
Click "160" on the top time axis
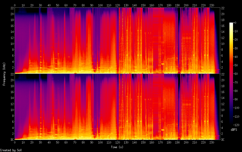point(152,5)
